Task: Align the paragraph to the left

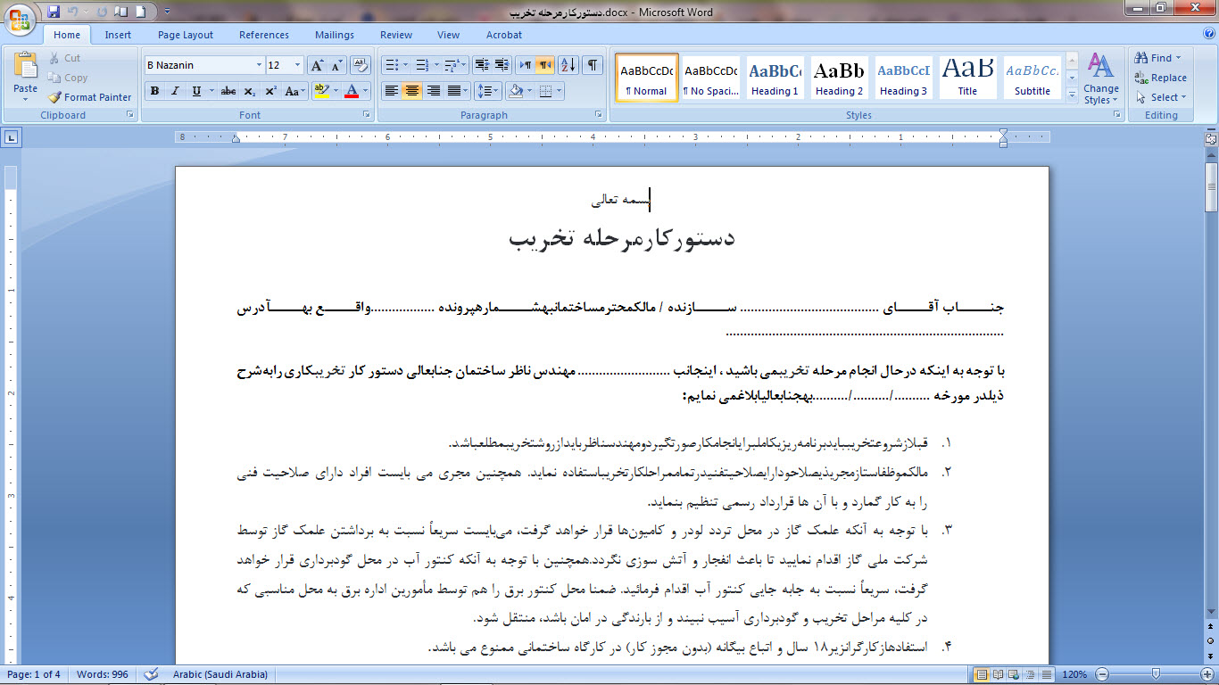Action: point(391,91)
